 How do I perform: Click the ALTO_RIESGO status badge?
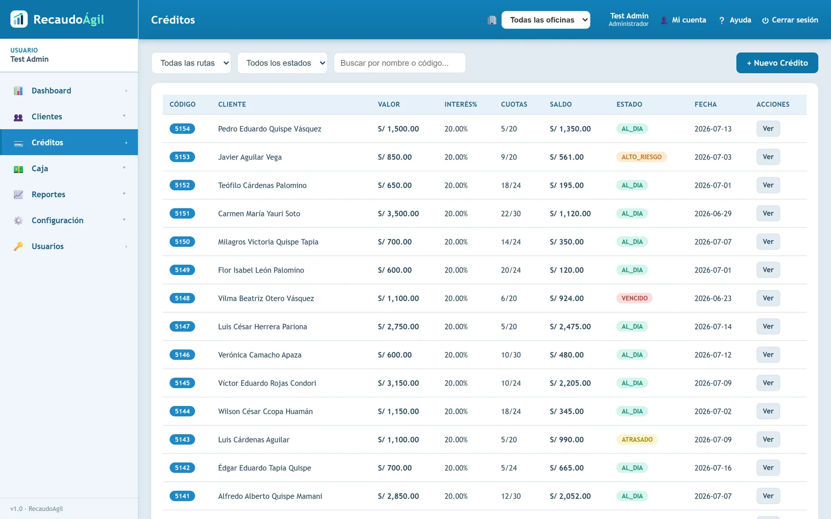pyautogui.click(x=641, y=157)
